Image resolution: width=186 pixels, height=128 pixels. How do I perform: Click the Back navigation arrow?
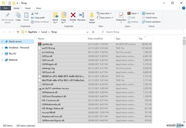pos(4,32)
